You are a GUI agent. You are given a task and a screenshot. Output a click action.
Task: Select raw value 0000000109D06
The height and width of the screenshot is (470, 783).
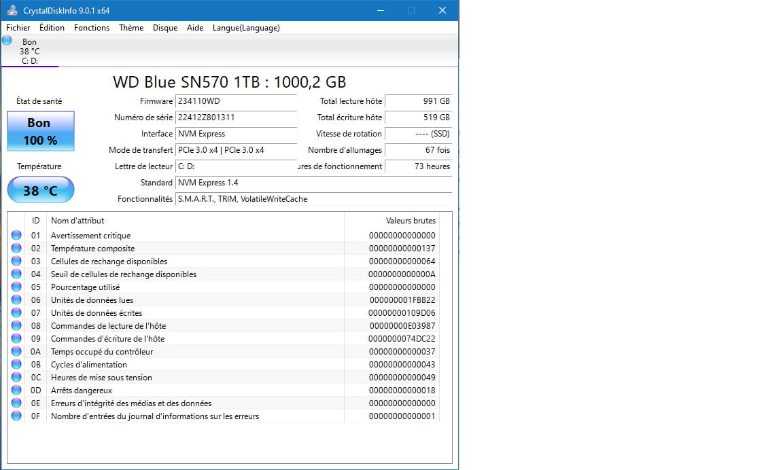(x=402, y=313)
